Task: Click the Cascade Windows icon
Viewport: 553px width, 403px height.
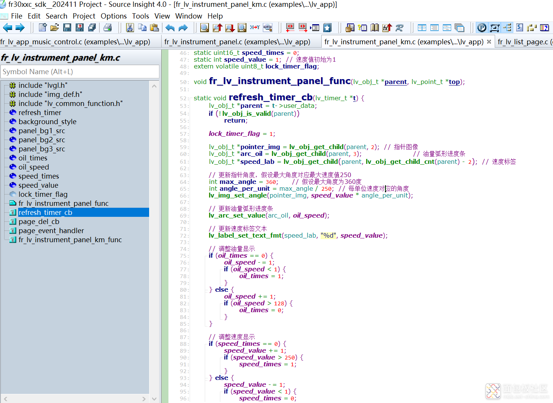Action: [460, 28]
